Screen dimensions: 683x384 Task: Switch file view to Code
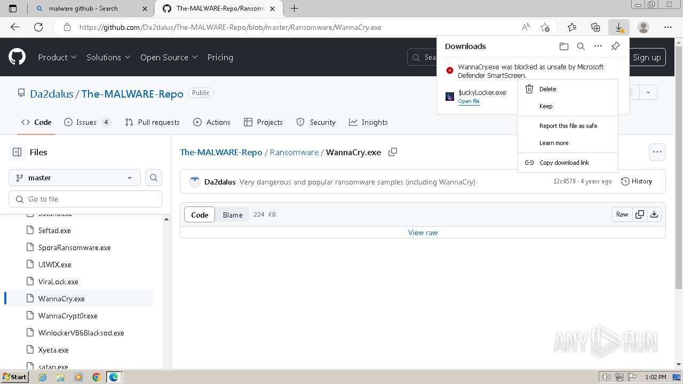click(x=200, y=214)
